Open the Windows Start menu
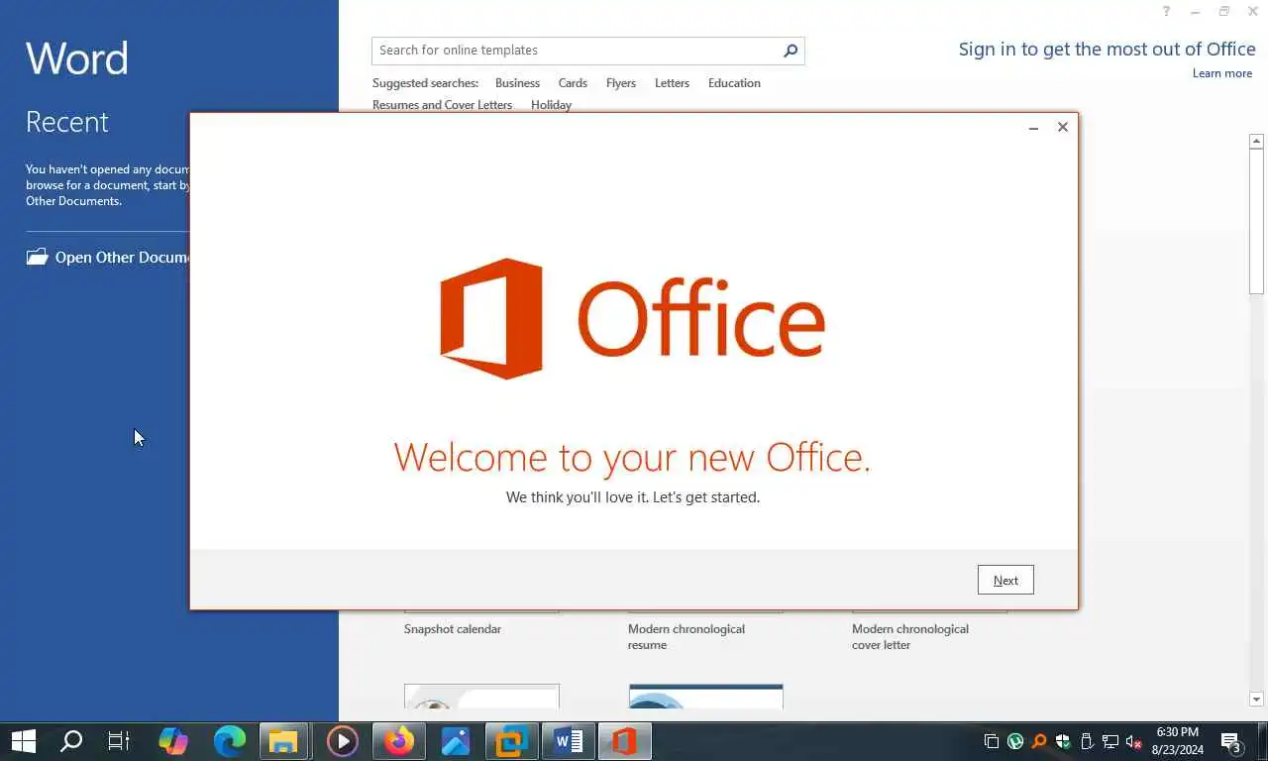1268x761 pixels. click(23, 741)
